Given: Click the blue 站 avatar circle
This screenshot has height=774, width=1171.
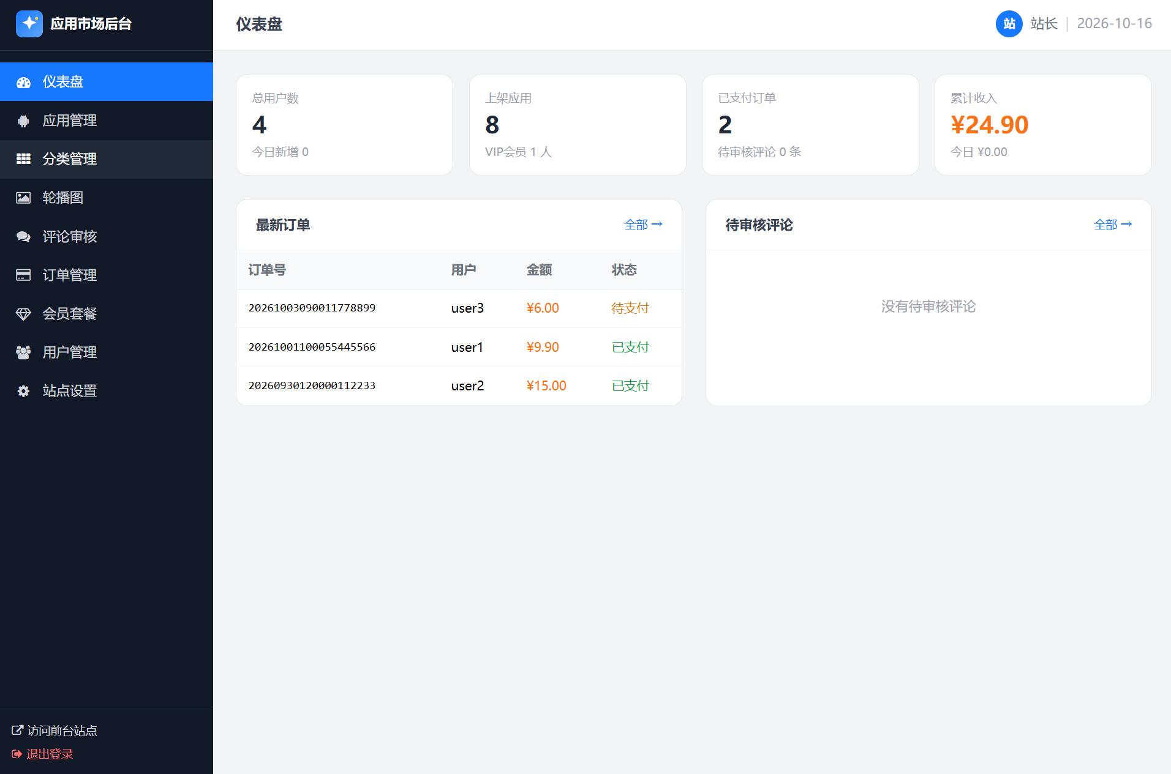Looking at the screenshot, I should [1009, 24].
